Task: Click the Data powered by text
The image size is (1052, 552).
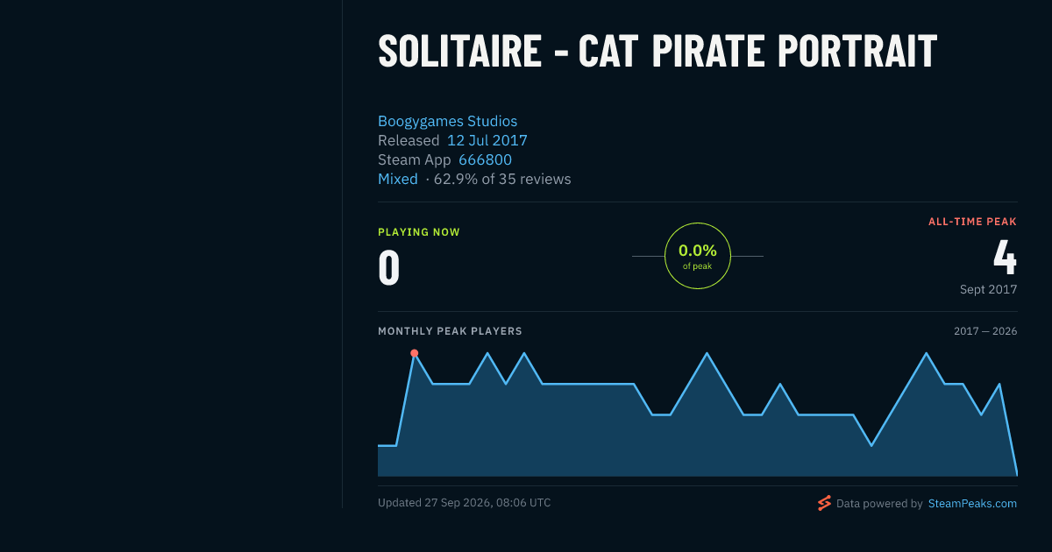Action: pos(879,504)
